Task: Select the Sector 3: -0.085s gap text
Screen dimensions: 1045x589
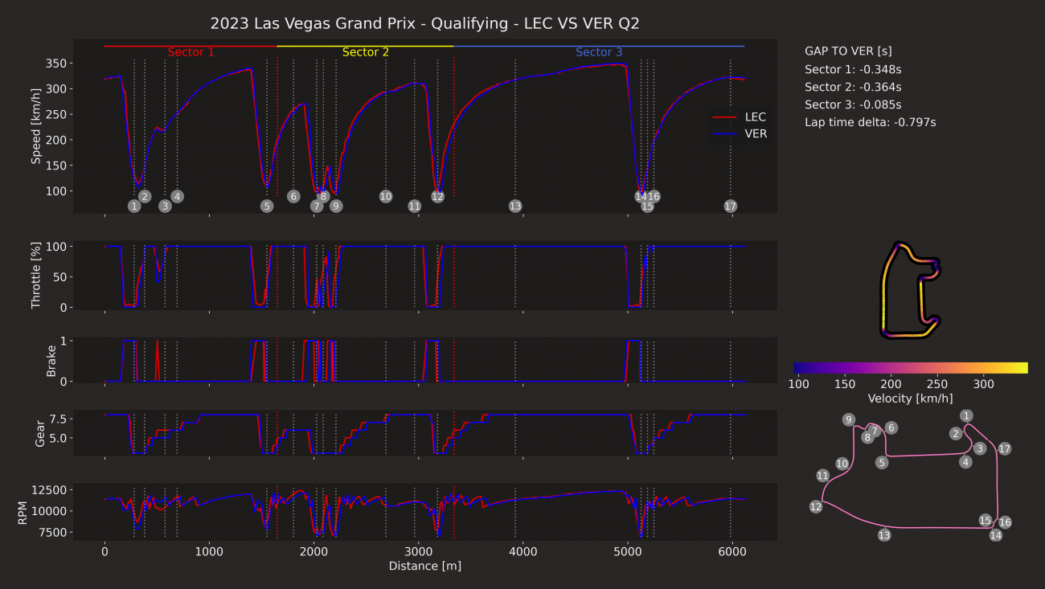Action: coord(853,104)
